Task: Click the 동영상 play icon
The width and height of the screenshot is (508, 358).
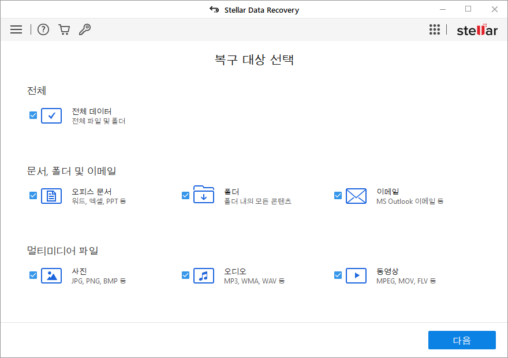Action: tap(356, 275)
